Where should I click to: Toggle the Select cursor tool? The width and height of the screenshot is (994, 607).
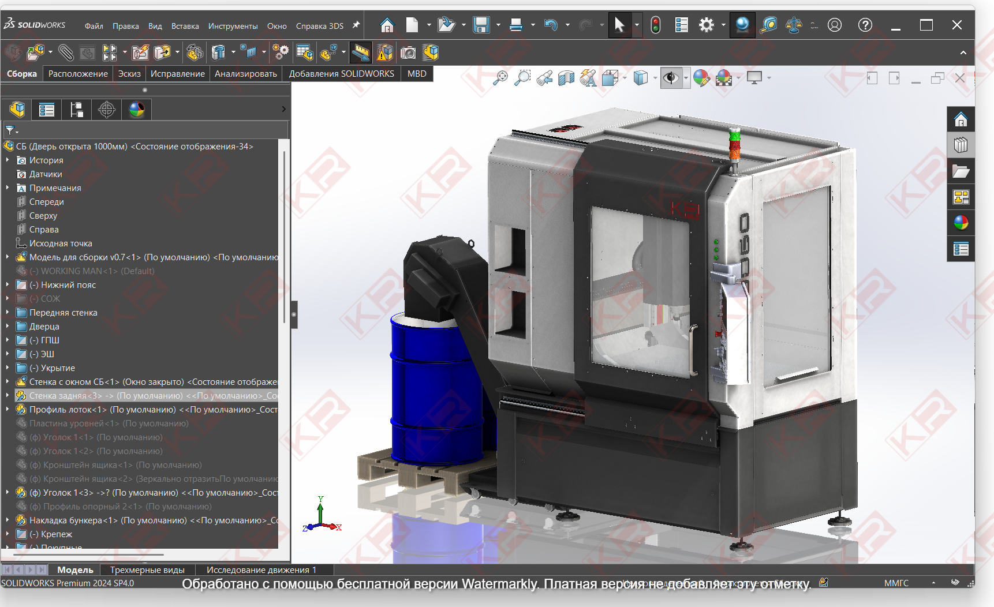click(x=619, y=25)
